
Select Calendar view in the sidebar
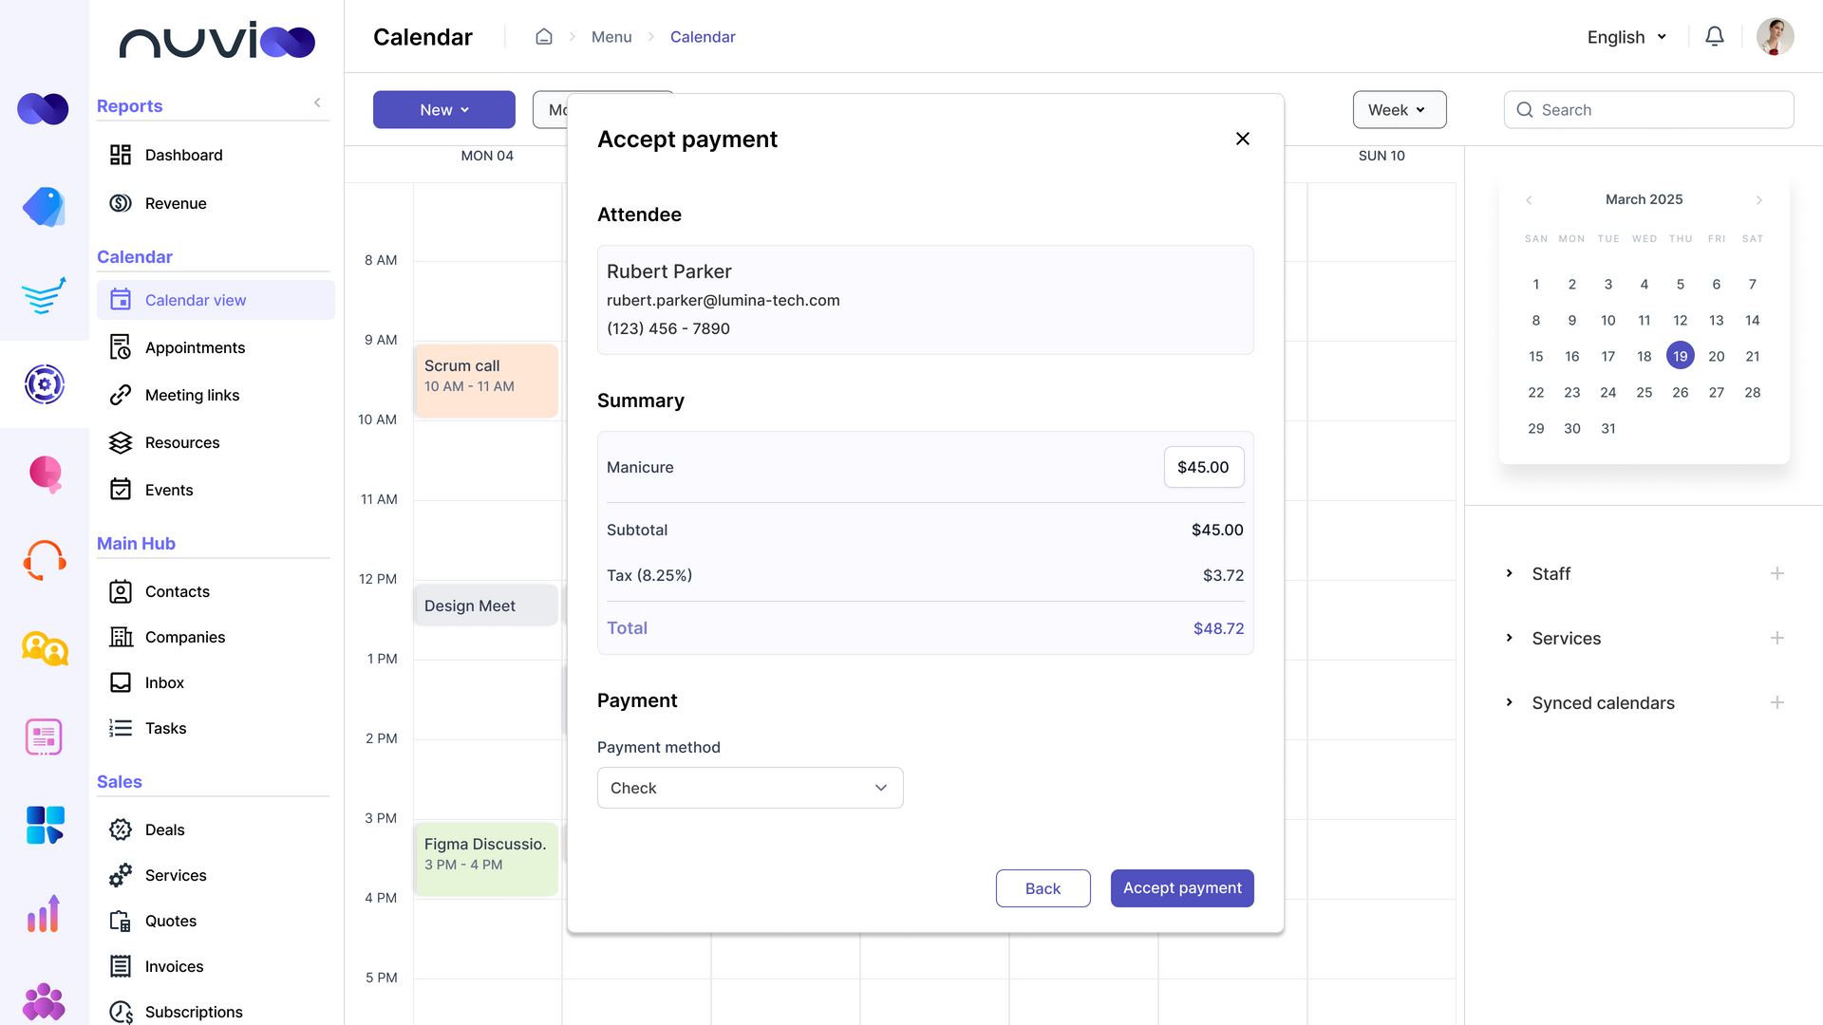click(195, 300)
